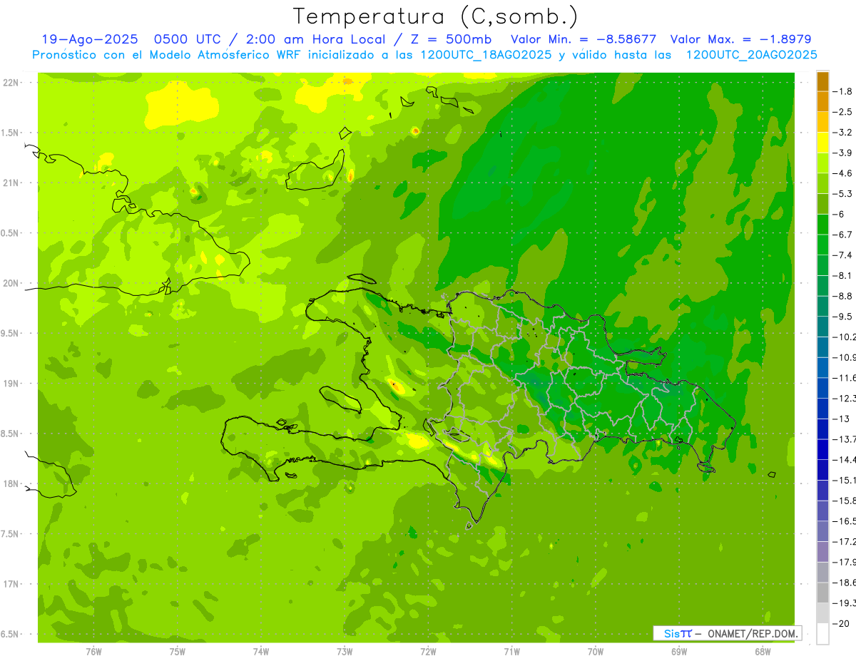Click the title 'Temperatura (C,somb.)'

pos(435,16)
